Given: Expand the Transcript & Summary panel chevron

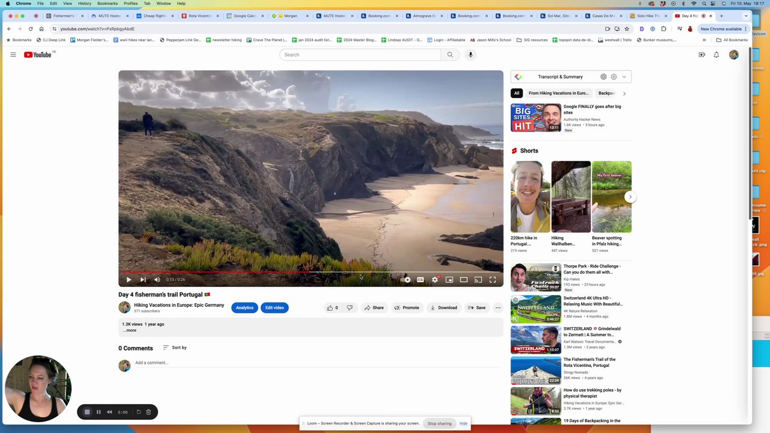Looking at the screenshot, I should [x=624, y=77].
